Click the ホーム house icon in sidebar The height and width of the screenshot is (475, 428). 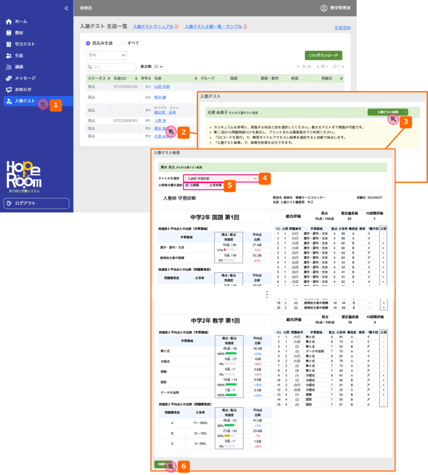point(8,22)
